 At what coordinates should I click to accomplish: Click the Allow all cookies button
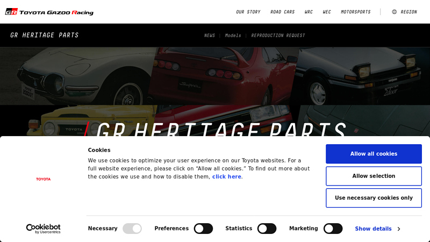pos(374,154)
